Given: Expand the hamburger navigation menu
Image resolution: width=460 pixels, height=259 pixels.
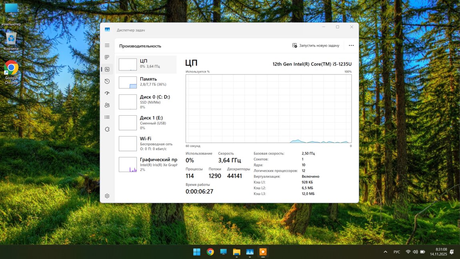Looking at the screenshot, I should pos(107,46).
